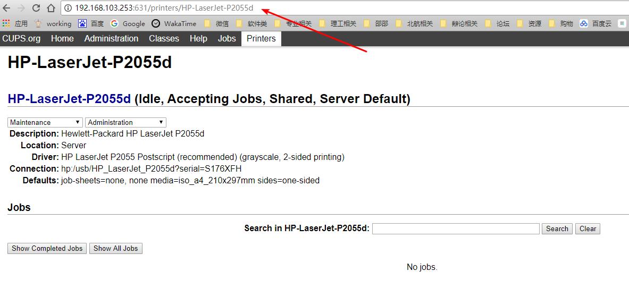The image size is (629, 288).
Task: Open the 资源 bookmark folder
Action: point(529,24)
